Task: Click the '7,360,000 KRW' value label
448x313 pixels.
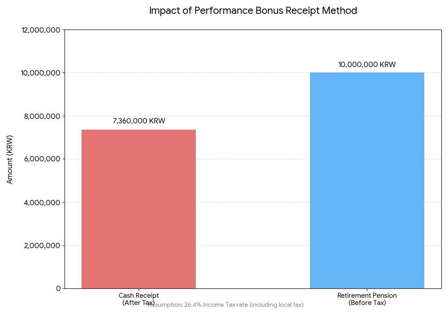Action: (x=139, y=121)
